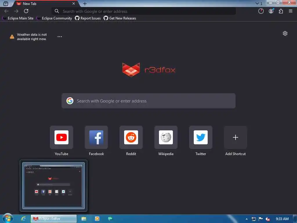297x223 pixels.
Task: Open Windows Explorer folder taskbar icon
Action: (84, 219)
